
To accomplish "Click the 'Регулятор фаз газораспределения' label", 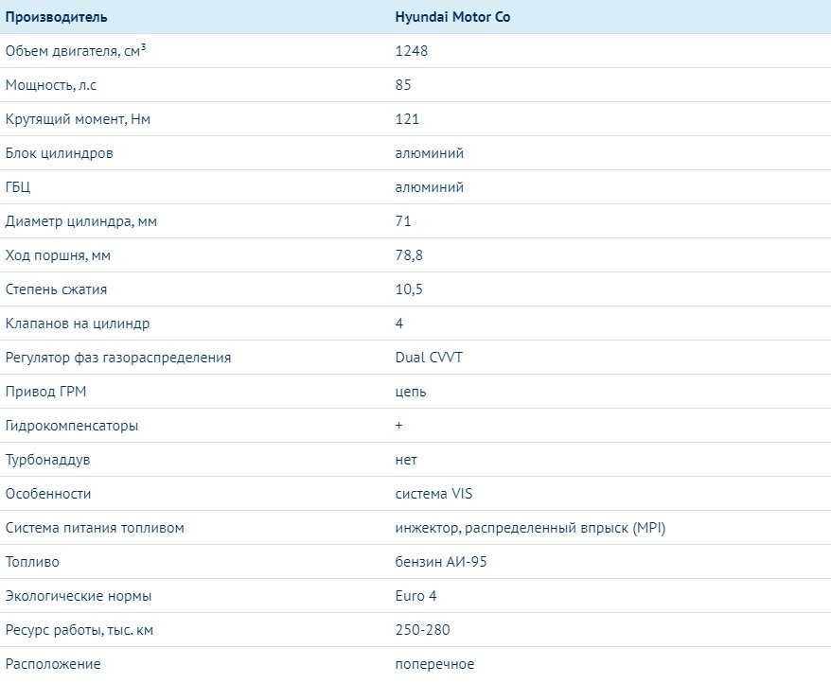I will (118, 358).
